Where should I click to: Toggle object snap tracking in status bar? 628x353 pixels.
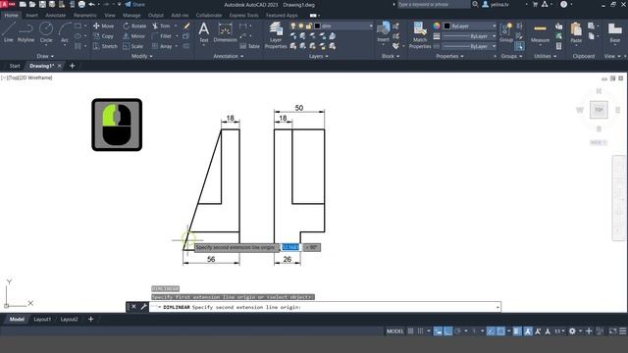tap(491, 331)
